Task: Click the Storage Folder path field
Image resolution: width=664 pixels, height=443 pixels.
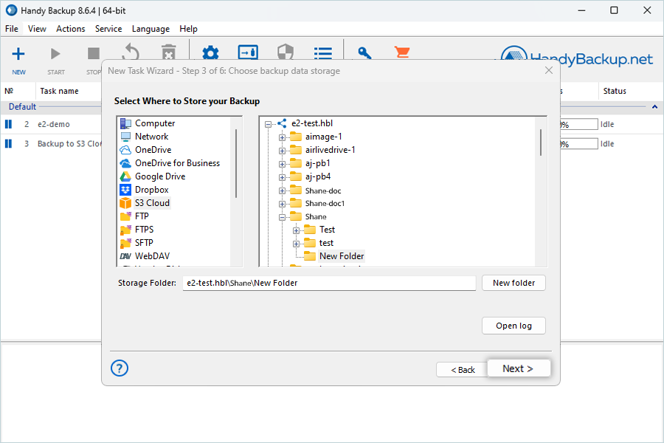Action: (329, 283)
